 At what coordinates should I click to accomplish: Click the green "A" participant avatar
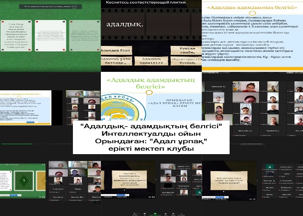click(x=270, y=168)
